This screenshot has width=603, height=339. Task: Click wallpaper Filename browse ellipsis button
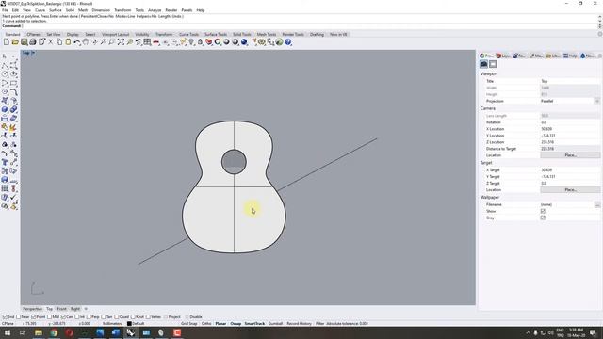(597, 205)
